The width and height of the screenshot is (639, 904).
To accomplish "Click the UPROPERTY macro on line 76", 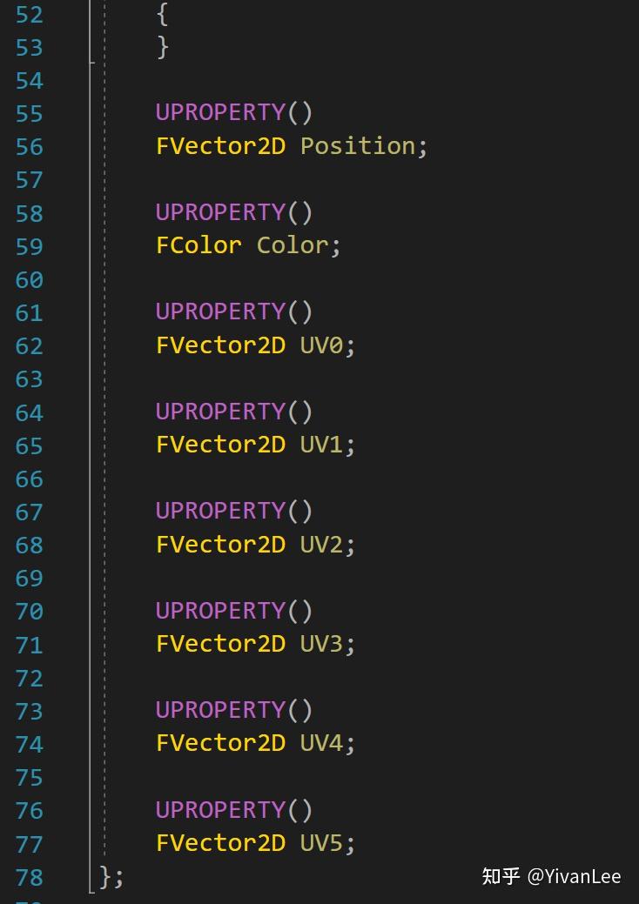I will point(220,810).
